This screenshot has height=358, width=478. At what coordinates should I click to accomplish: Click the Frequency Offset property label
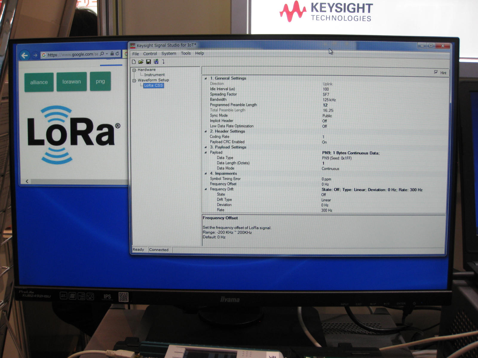[x=223, y=184]
